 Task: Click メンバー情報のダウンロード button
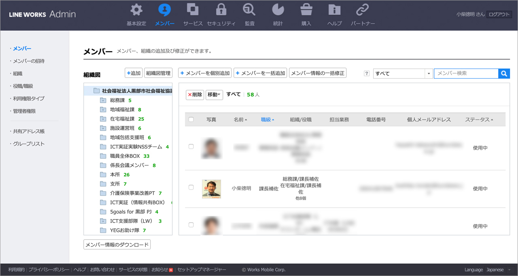[x=117, y=245]
